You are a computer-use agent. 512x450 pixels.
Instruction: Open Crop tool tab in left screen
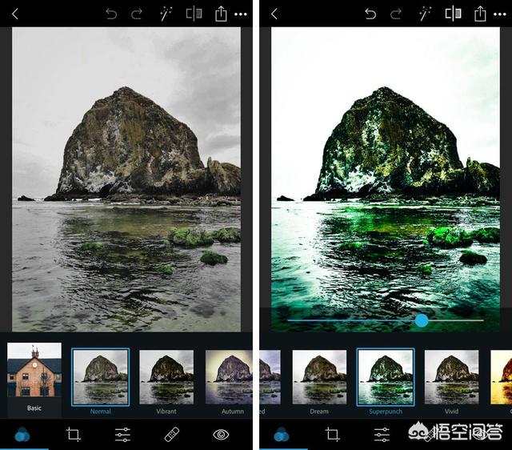click(x=73, y=434)
